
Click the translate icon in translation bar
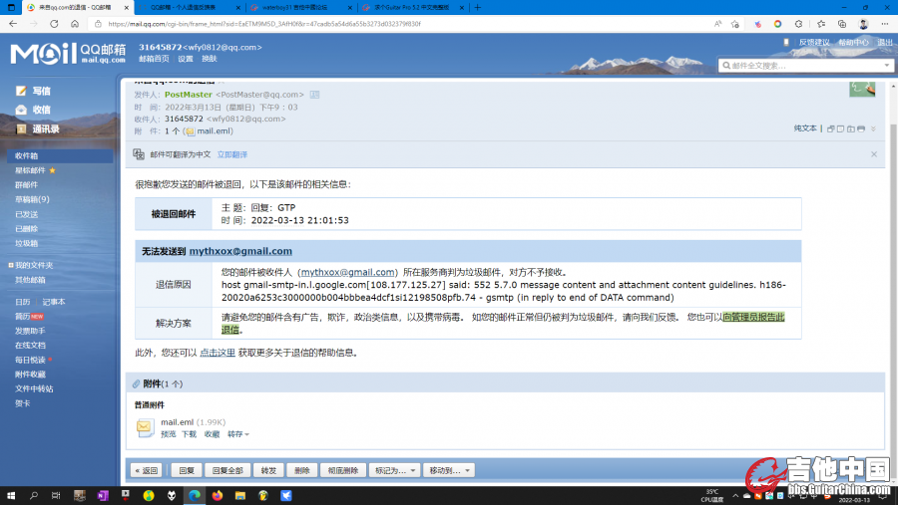tap(139, 154)
